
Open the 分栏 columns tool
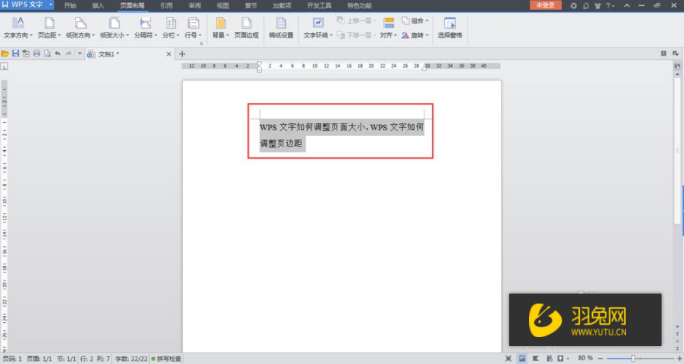(170, 28)
